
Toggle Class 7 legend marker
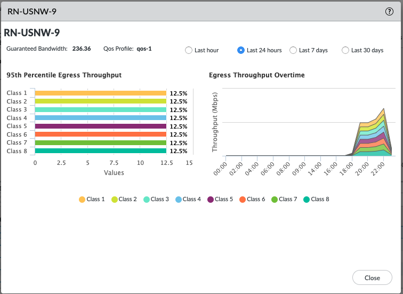274,200
